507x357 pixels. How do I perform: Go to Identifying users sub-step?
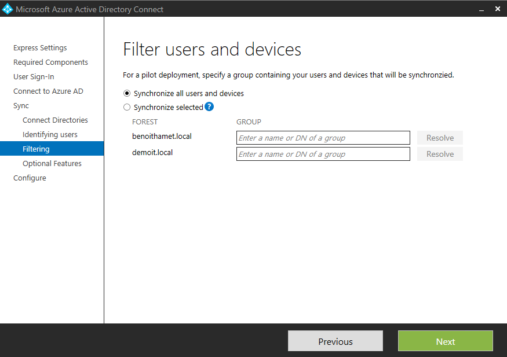pos(50,135)
